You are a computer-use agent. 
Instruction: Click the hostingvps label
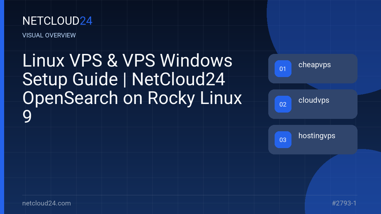coord(317,136)
